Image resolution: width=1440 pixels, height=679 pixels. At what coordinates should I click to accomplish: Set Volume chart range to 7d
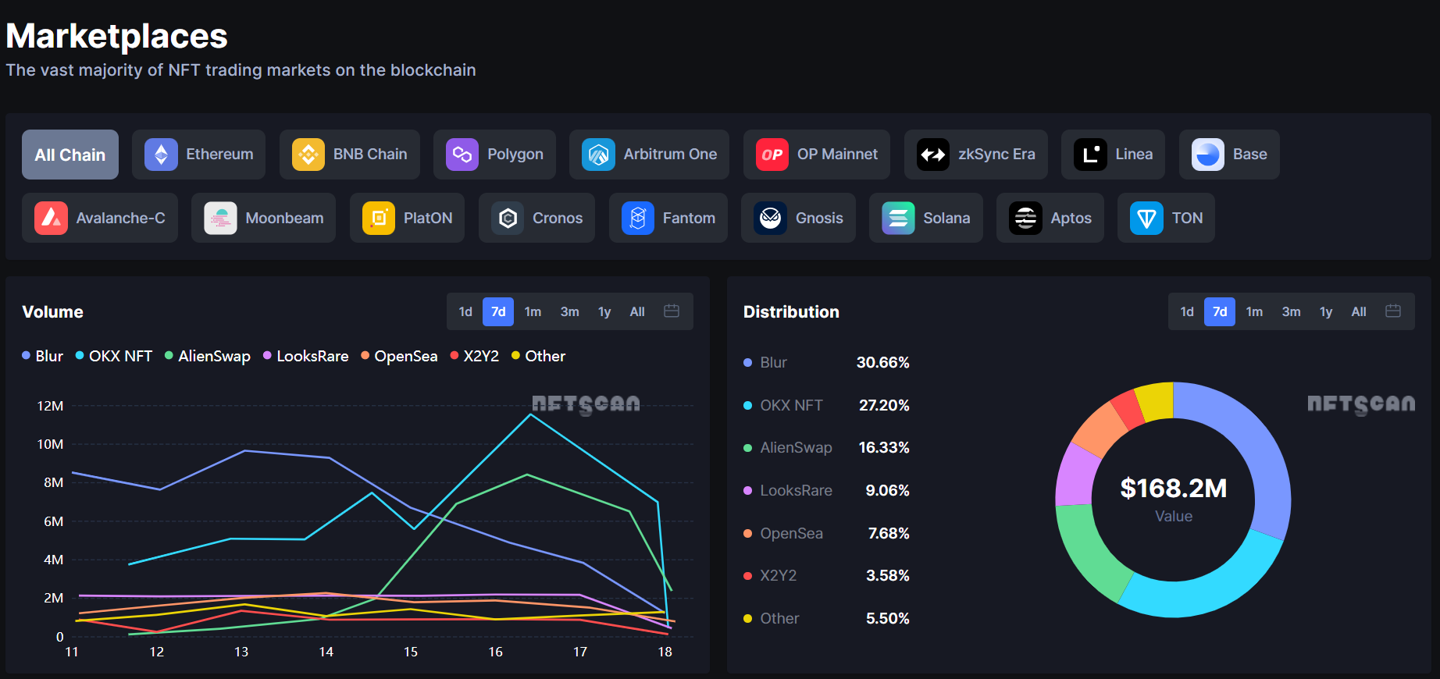pos(498,312)
